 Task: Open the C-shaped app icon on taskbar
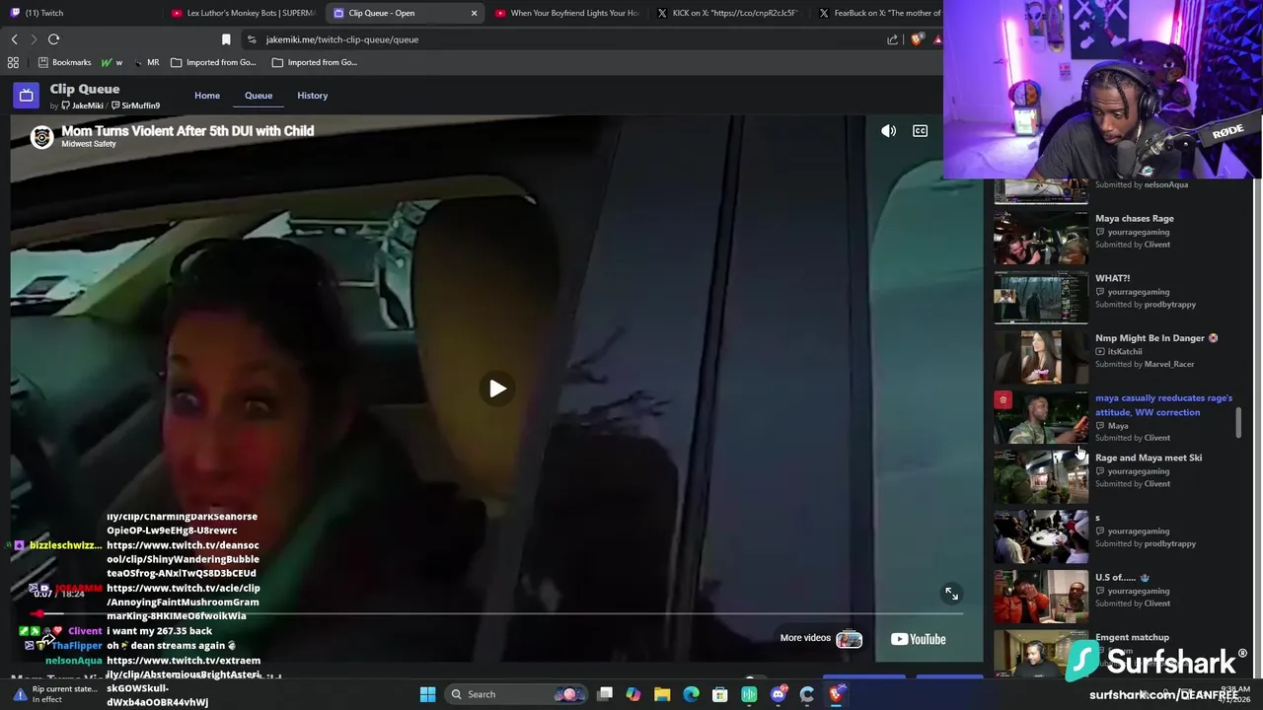pos(807,694)
